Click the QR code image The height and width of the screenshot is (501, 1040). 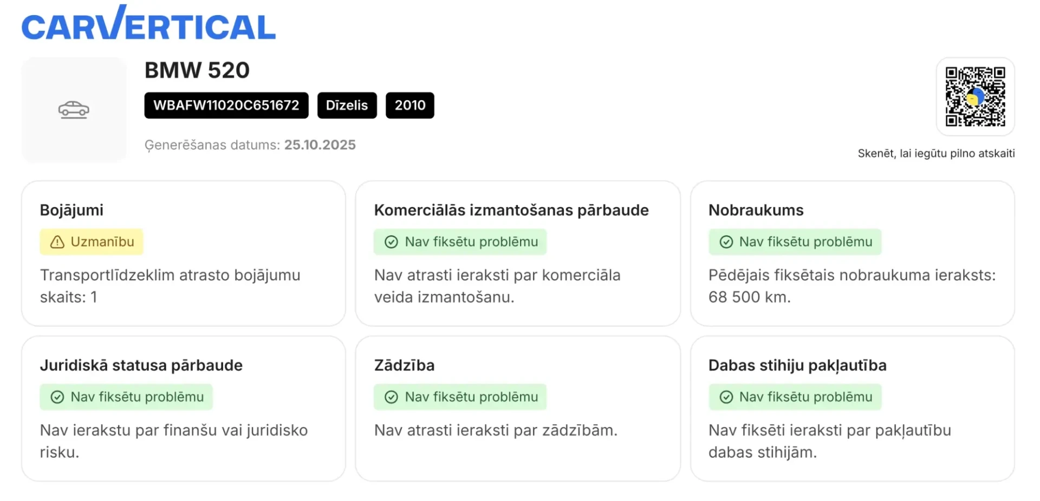pos(975,97)
